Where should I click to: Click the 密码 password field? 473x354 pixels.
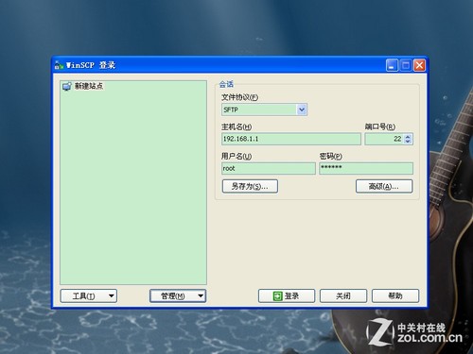pyautogui.click(x=366, y=168)
